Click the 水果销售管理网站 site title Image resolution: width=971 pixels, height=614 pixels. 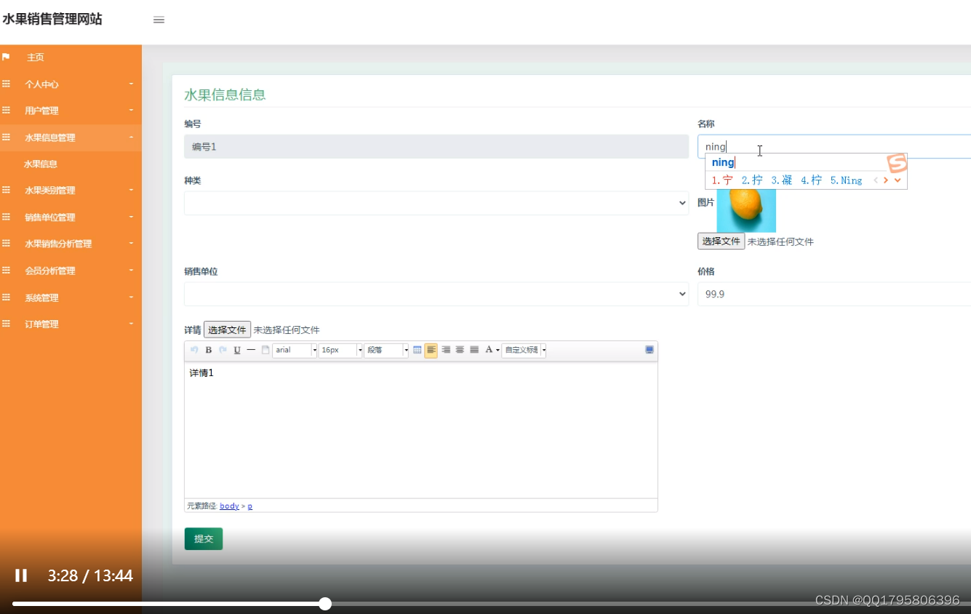pyautogui.click(x=52, y=20)
